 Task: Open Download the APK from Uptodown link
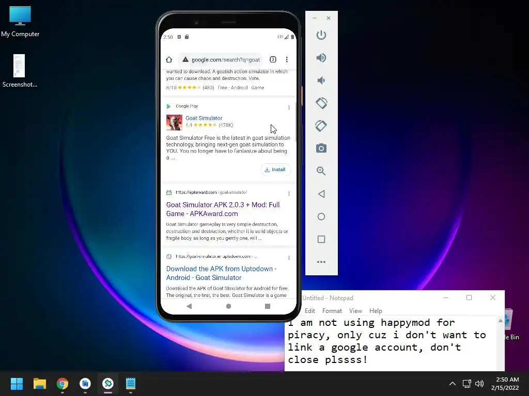tap(221, 273)
